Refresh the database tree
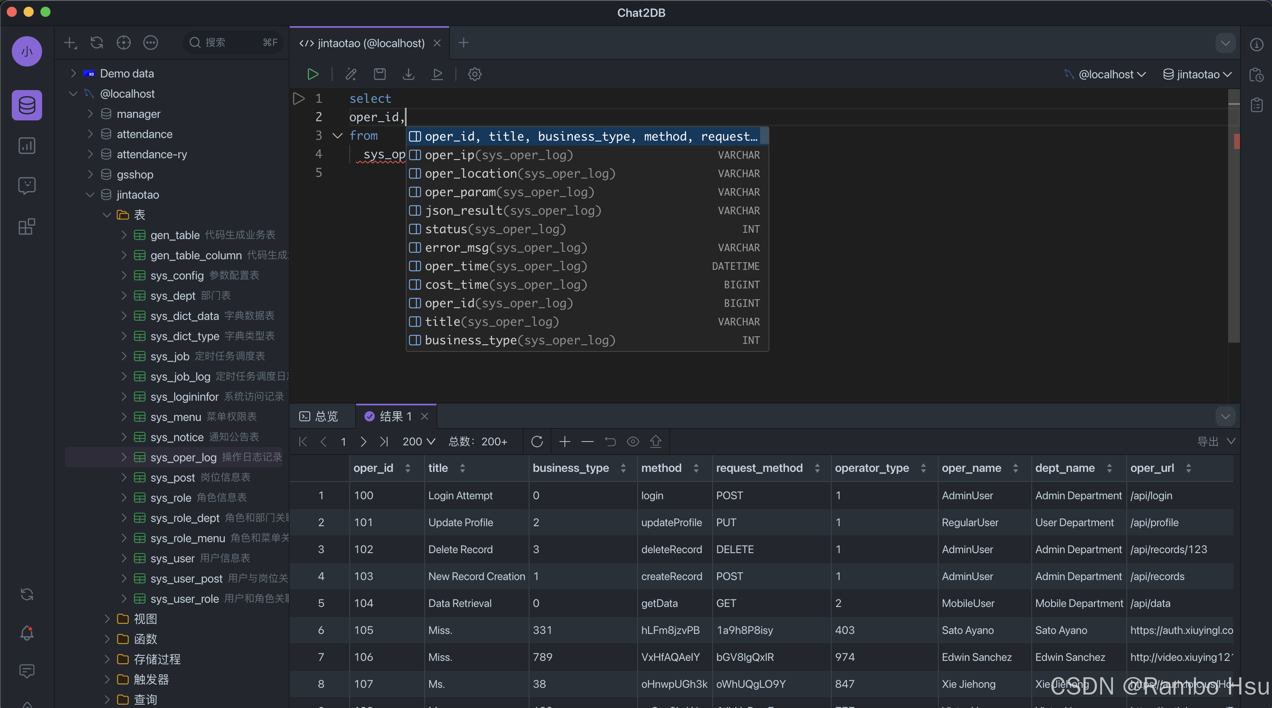 point(97,43)
